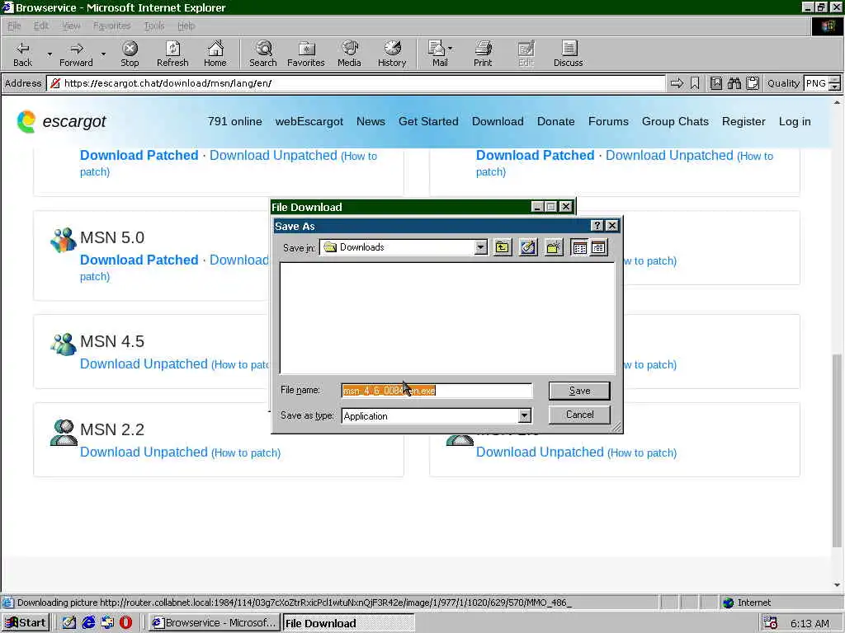This screenshot has width=845, height=633.
Task: Open Get Started nav link
Action: coord(428,122)
